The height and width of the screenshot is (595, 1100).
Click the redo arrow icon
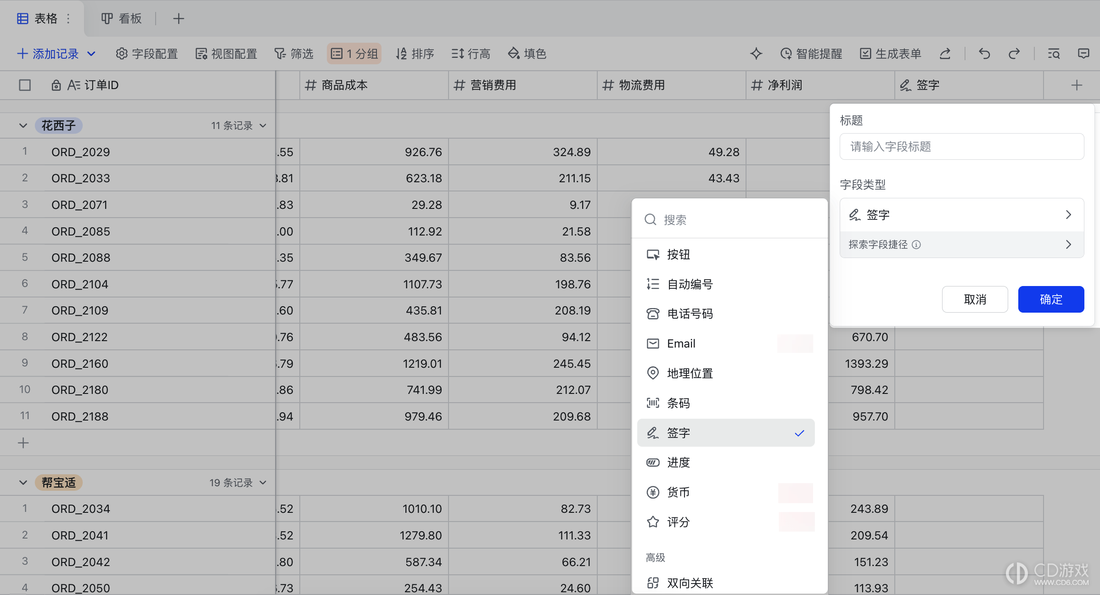[1014, 54]
